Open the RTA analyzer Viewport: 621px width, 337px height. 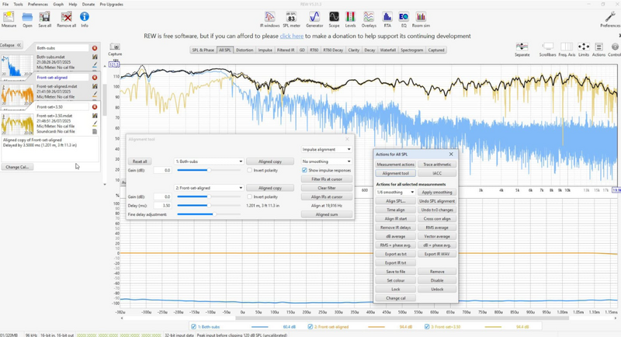coord(387,19)
